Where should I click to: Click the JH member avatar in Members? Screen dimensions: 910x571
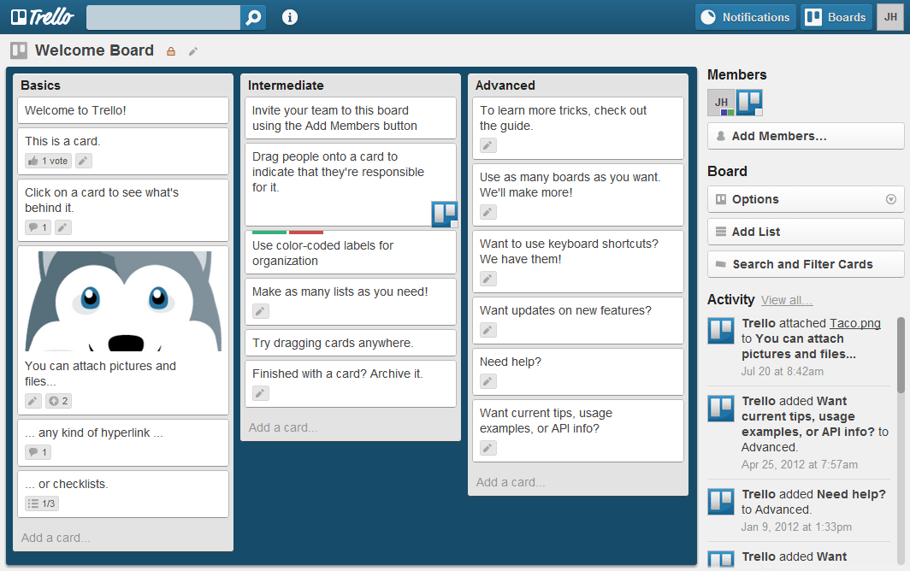721,103
